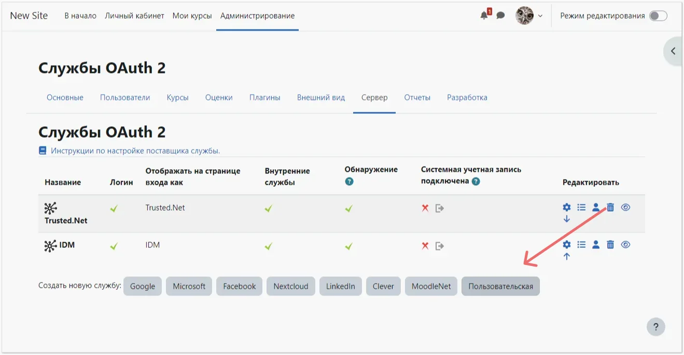
Task: Configure endpoints for the IDM service
Action: pos(566,245)
